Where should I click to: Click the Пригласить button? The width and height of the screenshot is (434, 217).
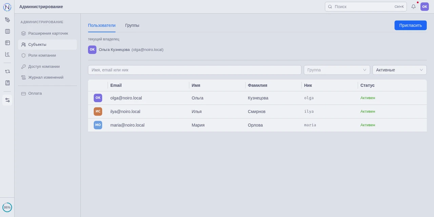coord(411,25)
